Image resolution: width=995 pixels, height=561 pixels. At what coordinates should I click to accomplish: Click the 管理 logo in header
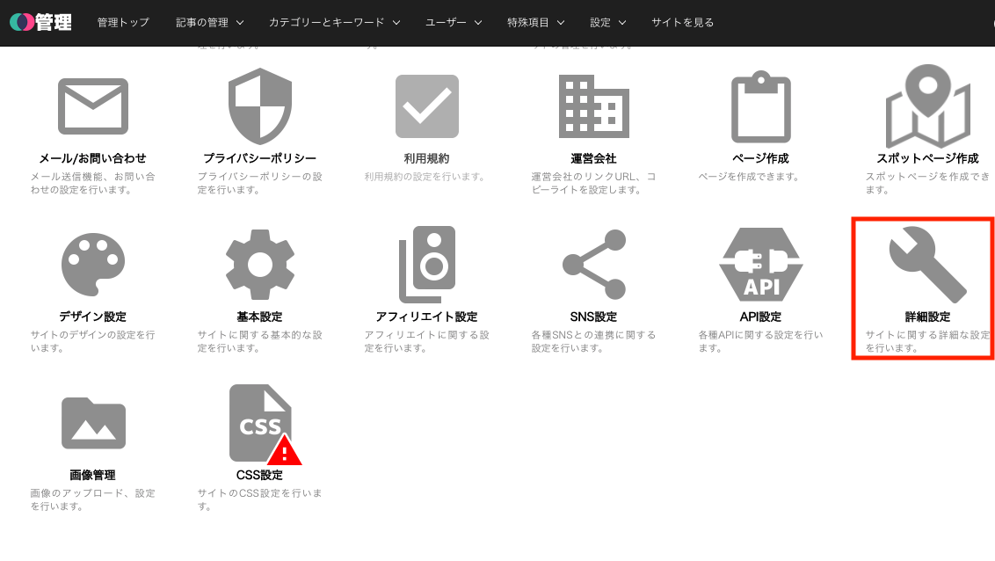tap(40, 22)
